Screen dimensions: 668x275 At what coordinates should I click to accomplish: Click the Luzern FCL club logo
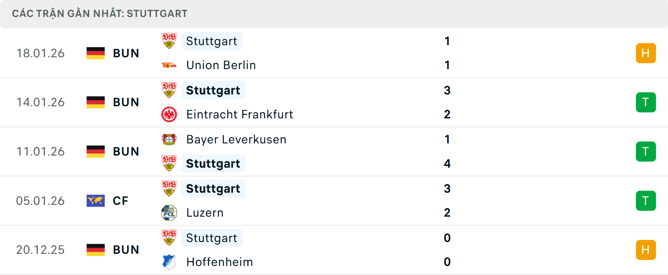169,213
